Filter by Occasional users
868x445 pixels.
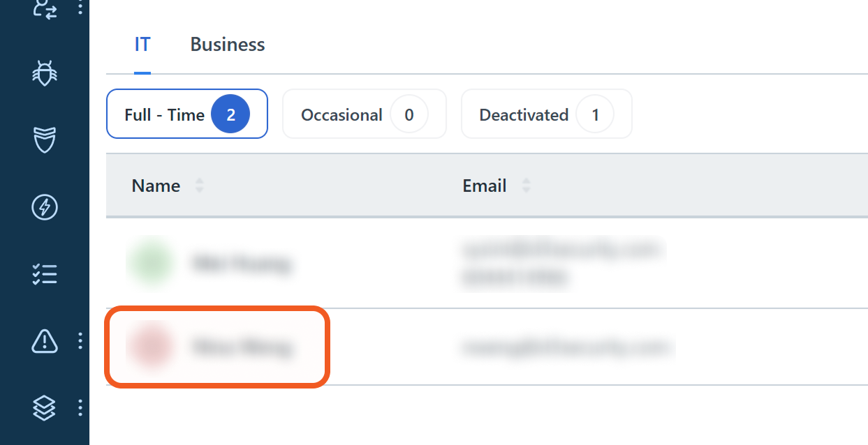point(364,114)
